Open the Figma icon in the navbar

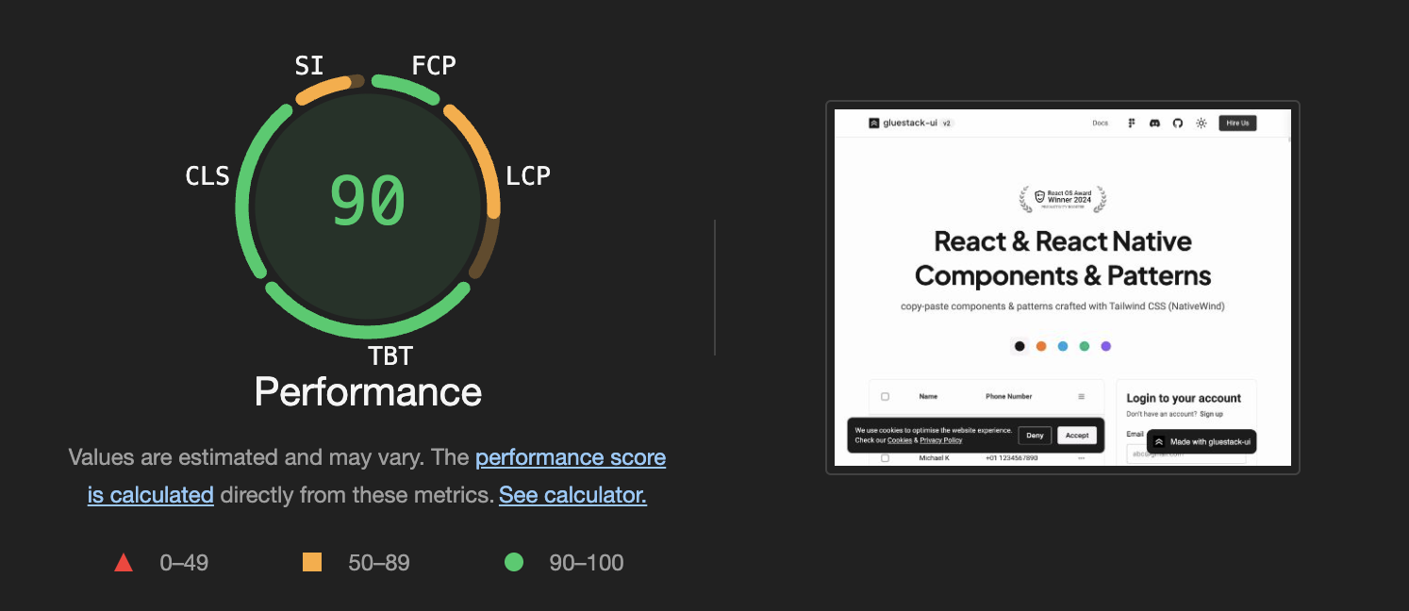(x=1131, y=123)
